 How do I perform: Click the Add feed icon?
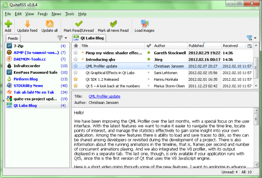click(8, 24)
